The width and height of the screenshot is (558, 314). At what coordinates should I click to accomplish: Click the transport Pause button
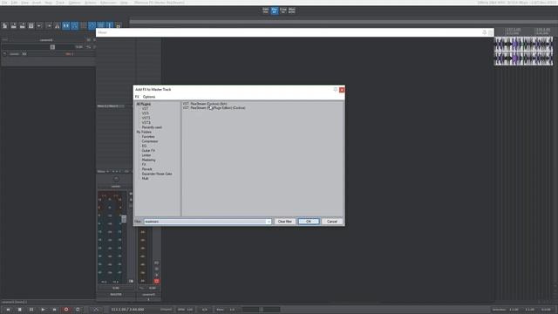pyautogui.click(x=31, y=310)
